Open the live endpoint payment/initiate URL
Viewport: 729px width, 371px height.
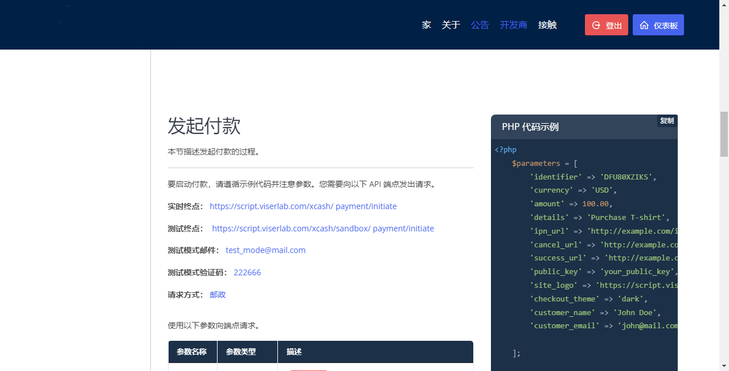click(303, 206)
